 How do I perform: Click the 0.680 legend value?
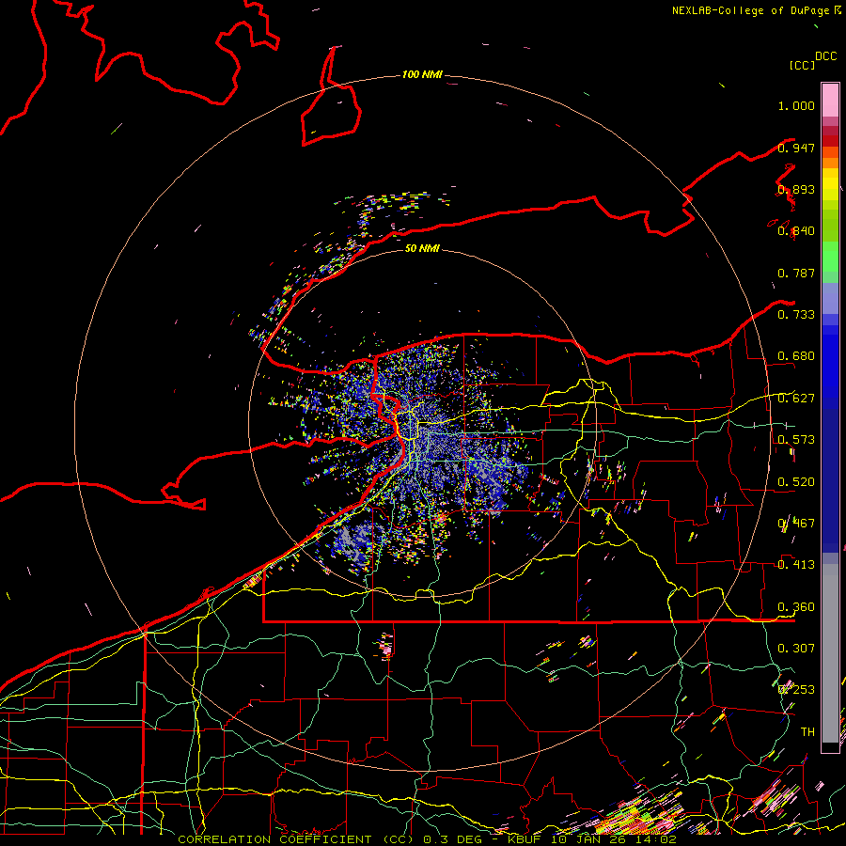click(796, 356)
